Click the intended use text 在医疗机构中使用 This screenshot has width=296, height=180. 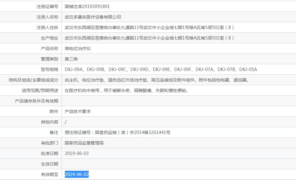[x=127, y=90]
